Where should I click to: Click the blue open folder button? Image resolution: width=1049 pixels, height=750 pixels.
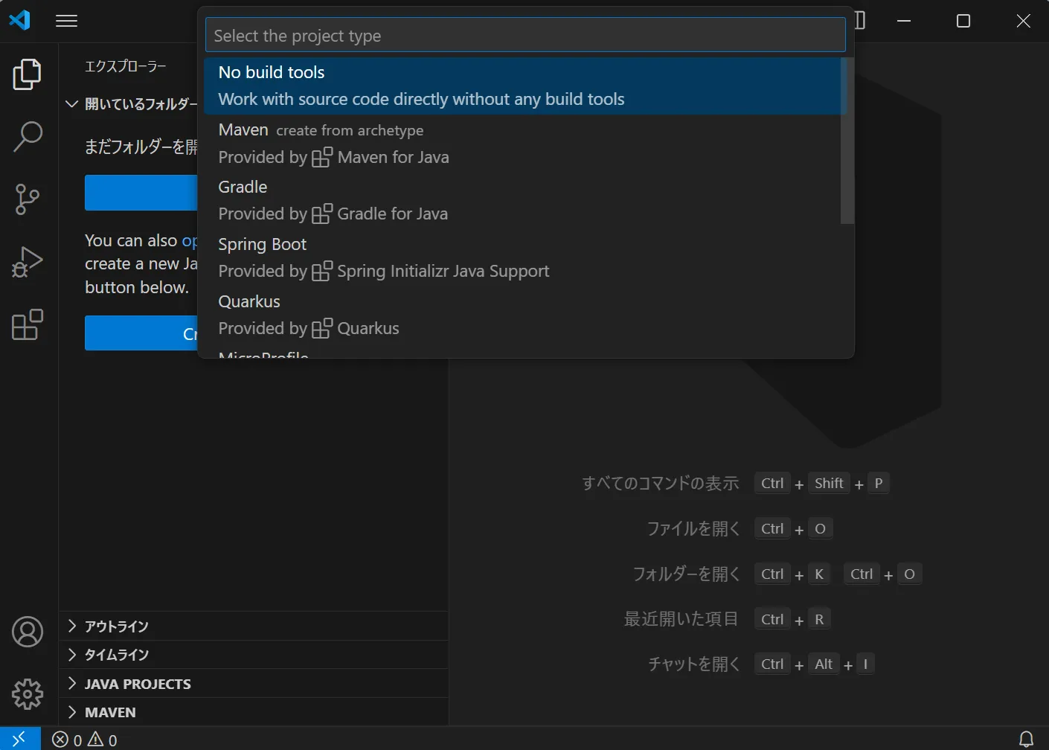141,193
